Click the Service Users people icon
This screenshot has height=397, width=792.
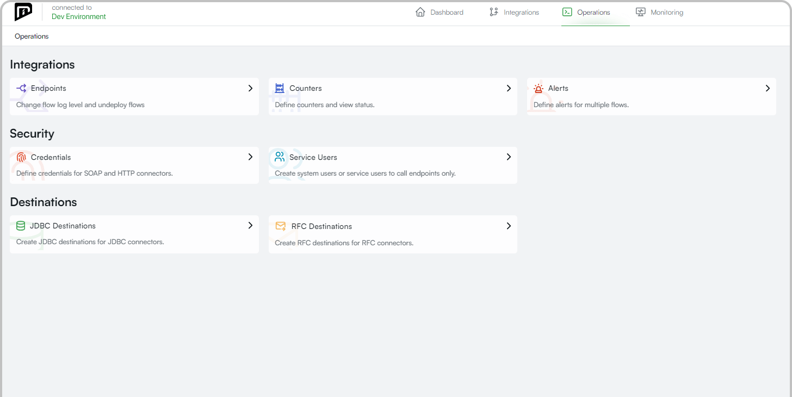click(280, 157)
